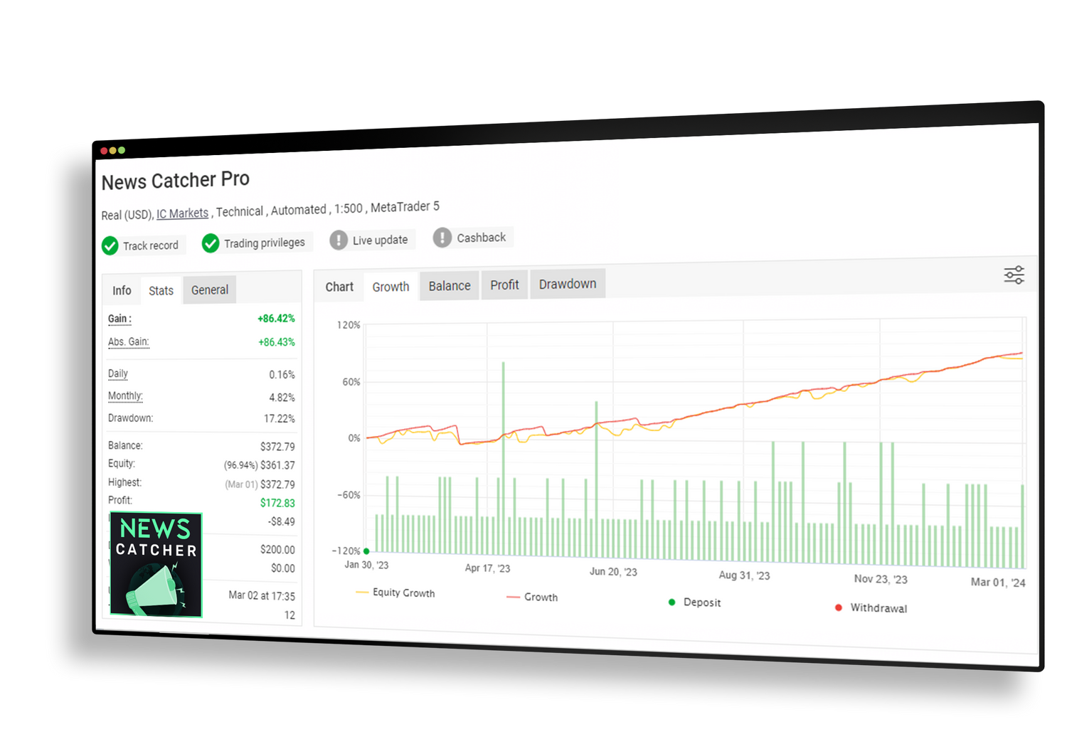Click the Cashback exclamation icon

pyautogui.click(x=442, y=238)
